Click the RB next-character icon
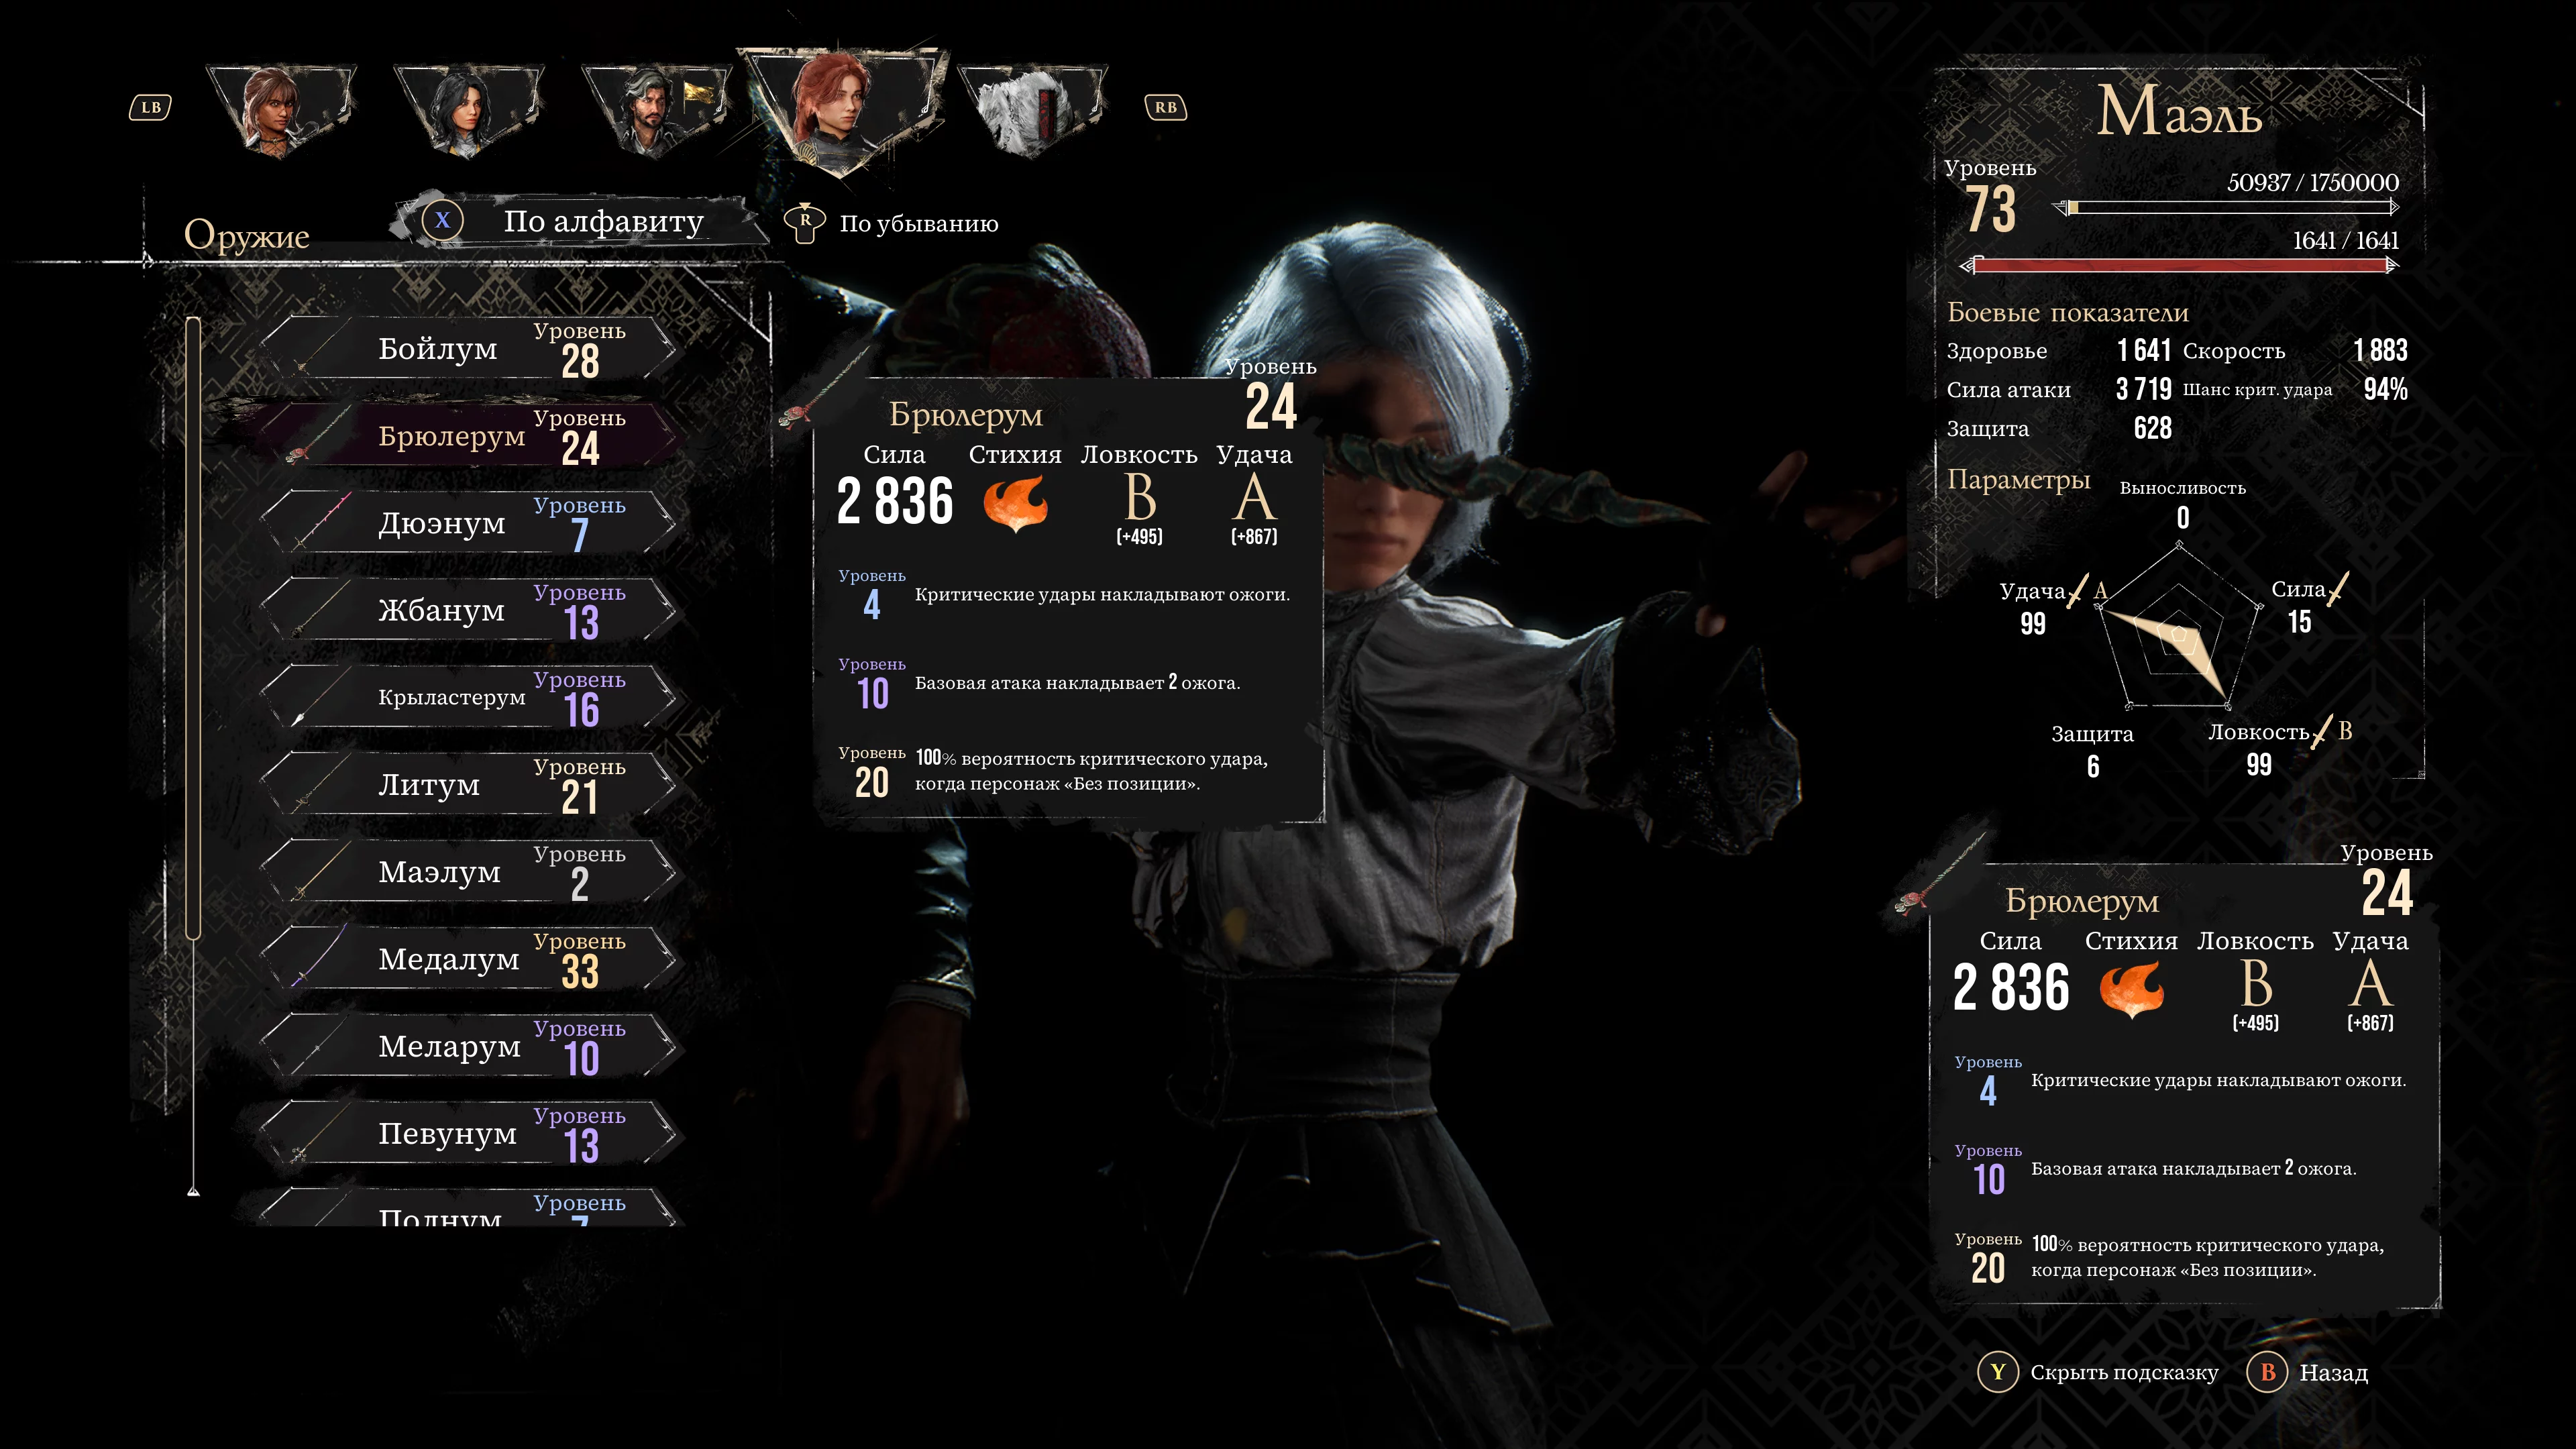 coord(1165,107)
